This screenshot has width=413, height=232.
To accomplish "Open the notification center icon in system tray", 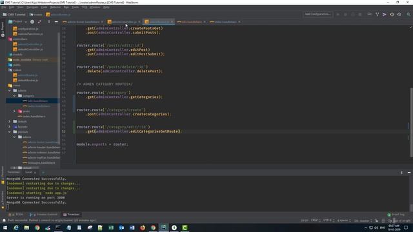I will [406, 227].
